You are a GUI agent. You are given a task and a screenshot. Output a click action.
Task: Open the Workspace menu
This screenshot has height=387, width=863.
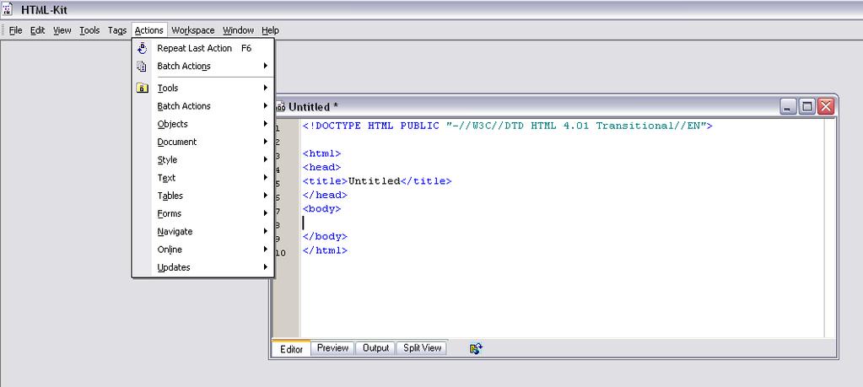pyautogui.click(x=193, y=30)
